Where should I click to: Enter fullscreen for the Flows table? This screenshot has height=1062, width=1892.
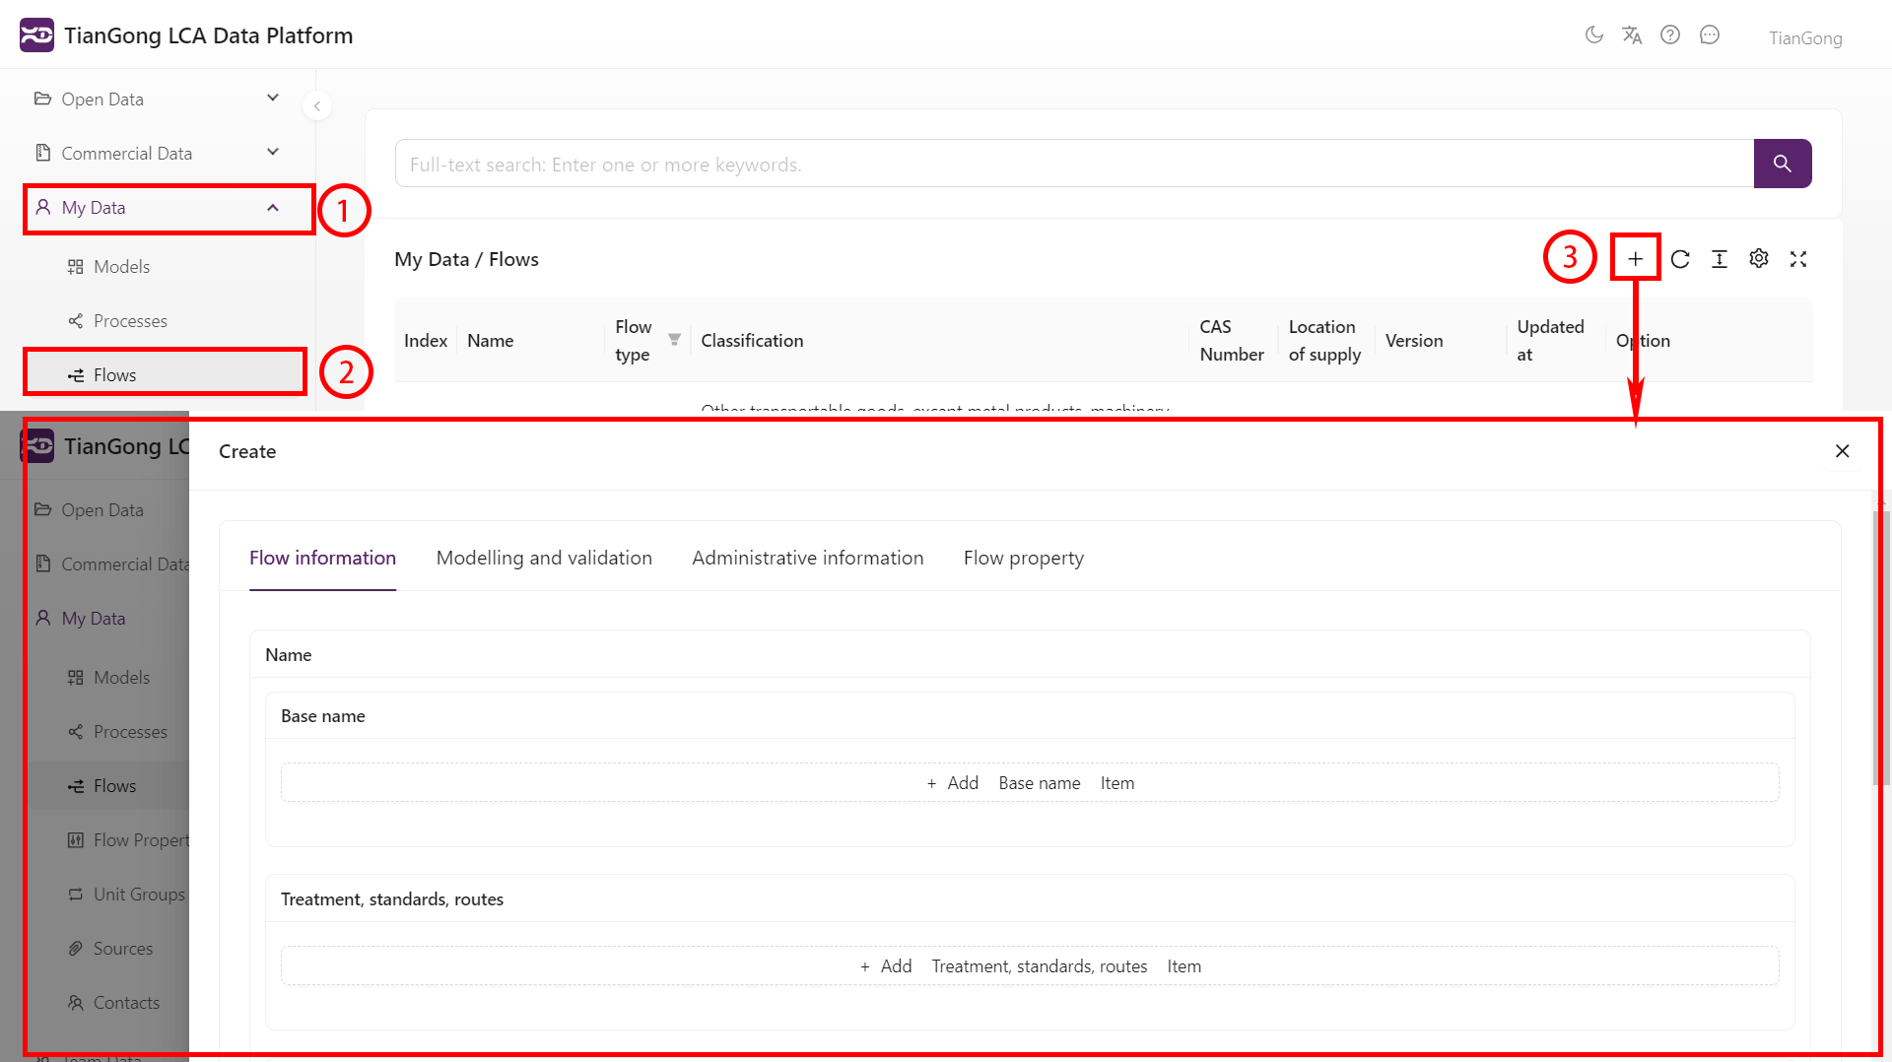pos(1798,259)
